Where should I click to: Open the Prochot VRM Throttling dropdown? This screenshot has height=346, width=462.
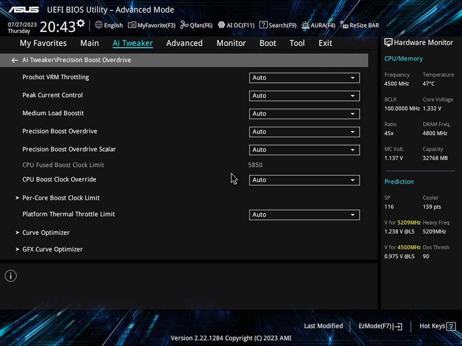tap(305, 78)
